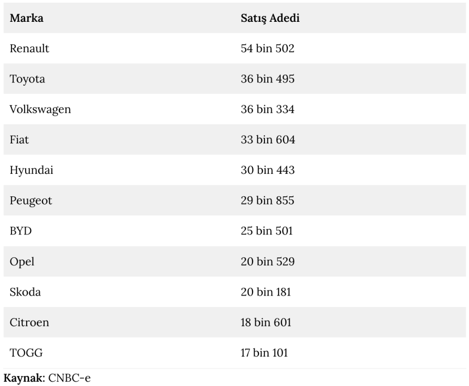The width and height of the screenshot is (469, 386).
Task: Click the Marka column header
Action: coord(27,18)
